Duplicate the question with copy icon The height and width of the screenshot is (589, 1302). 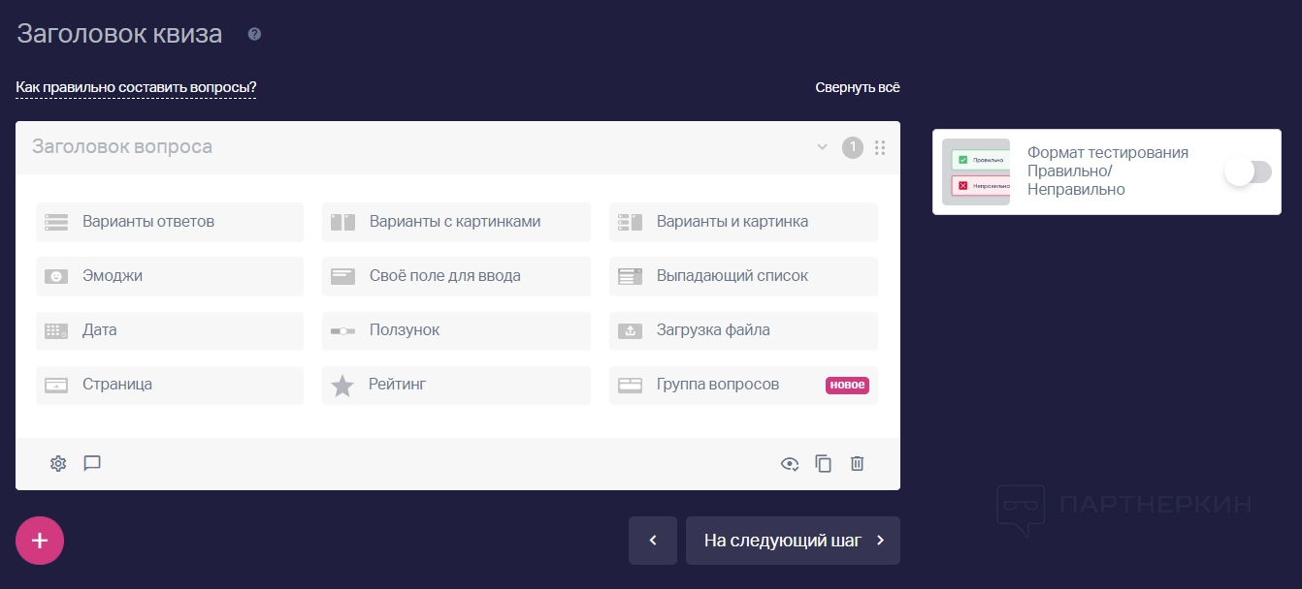[x=824, y=463]
